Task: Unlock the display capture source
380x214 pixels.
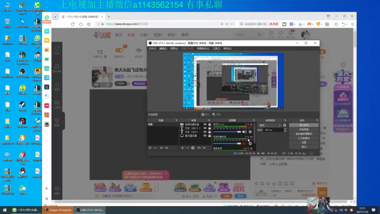Action: 209,136
